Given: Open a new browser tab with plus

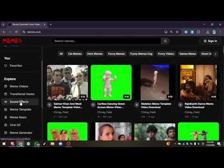Looking at the screenshot, I should pyautogui.click(x=51, y=24).
